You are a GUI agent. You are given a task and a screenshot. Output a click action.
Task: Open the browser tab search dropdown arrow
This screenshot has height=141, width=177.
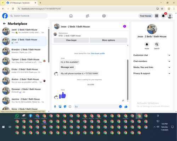3,3
